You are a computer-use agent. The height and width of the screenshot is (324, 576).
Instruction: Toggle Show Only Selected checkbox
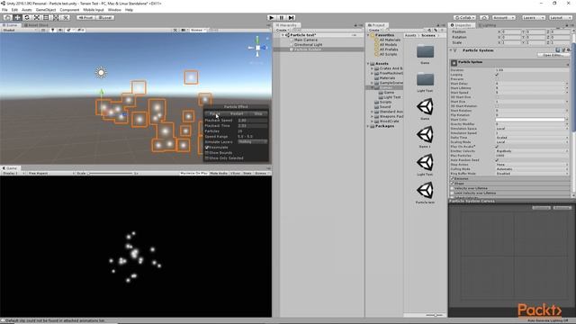click(207, 158)
